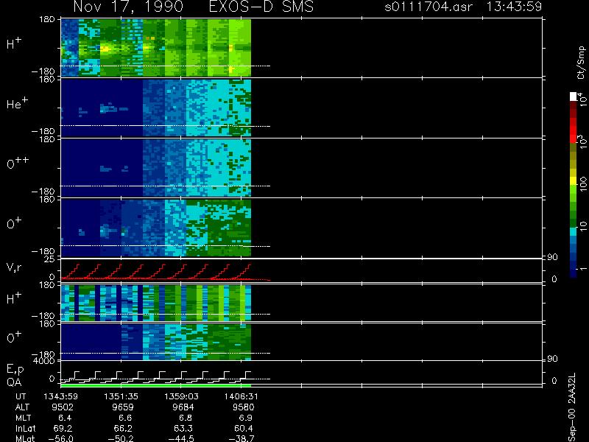589x442 pixels.
Task: Click InLat value '60.4'
Action: click(x=244, y=428)
